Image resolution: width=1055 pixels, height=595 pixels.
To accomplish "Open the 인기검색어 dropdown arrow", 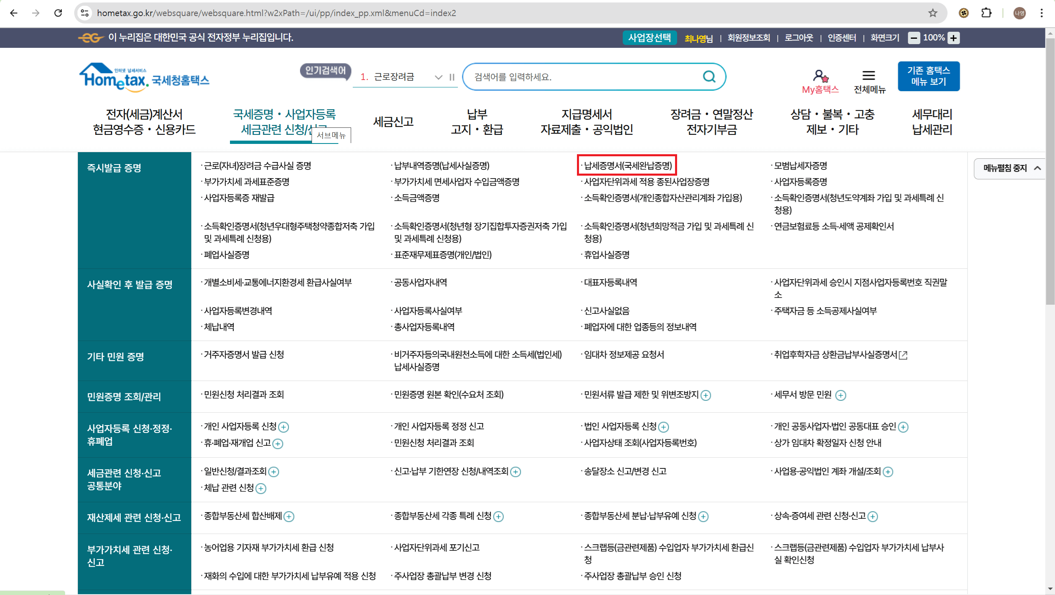I will [x=438, y=77].
